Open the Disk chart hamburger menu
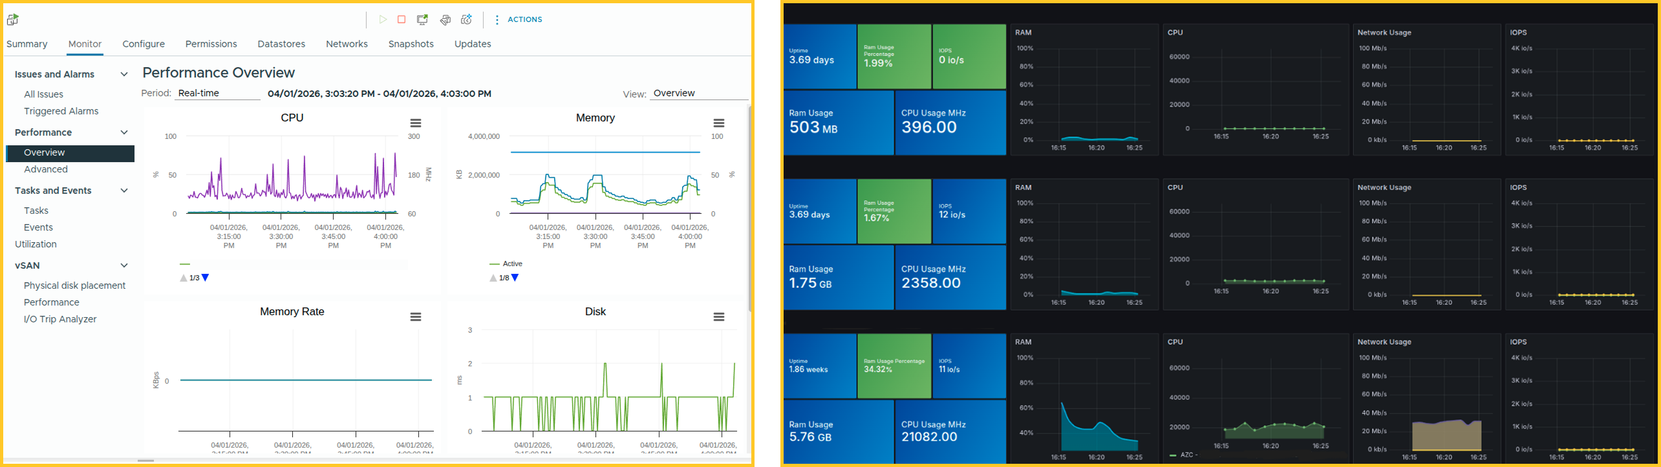1661x467 pixels. (718, 317)
